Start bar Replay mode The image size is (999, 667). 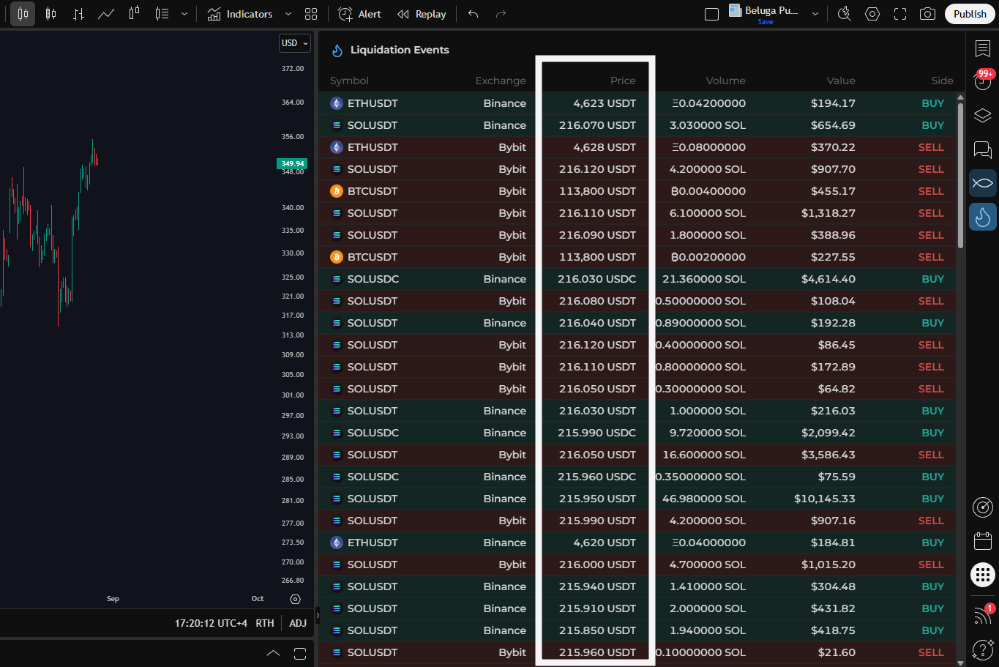click(422, 14)
